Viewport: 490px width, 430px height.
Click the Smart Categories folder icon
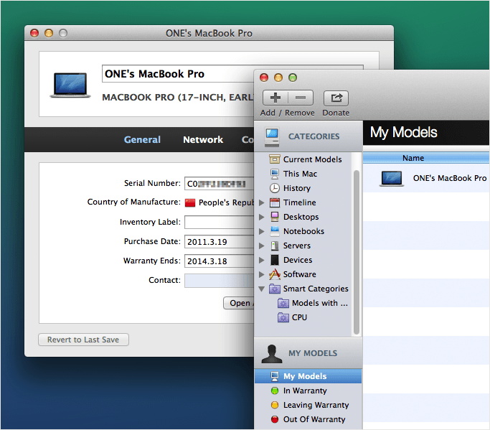click(274, 289)
